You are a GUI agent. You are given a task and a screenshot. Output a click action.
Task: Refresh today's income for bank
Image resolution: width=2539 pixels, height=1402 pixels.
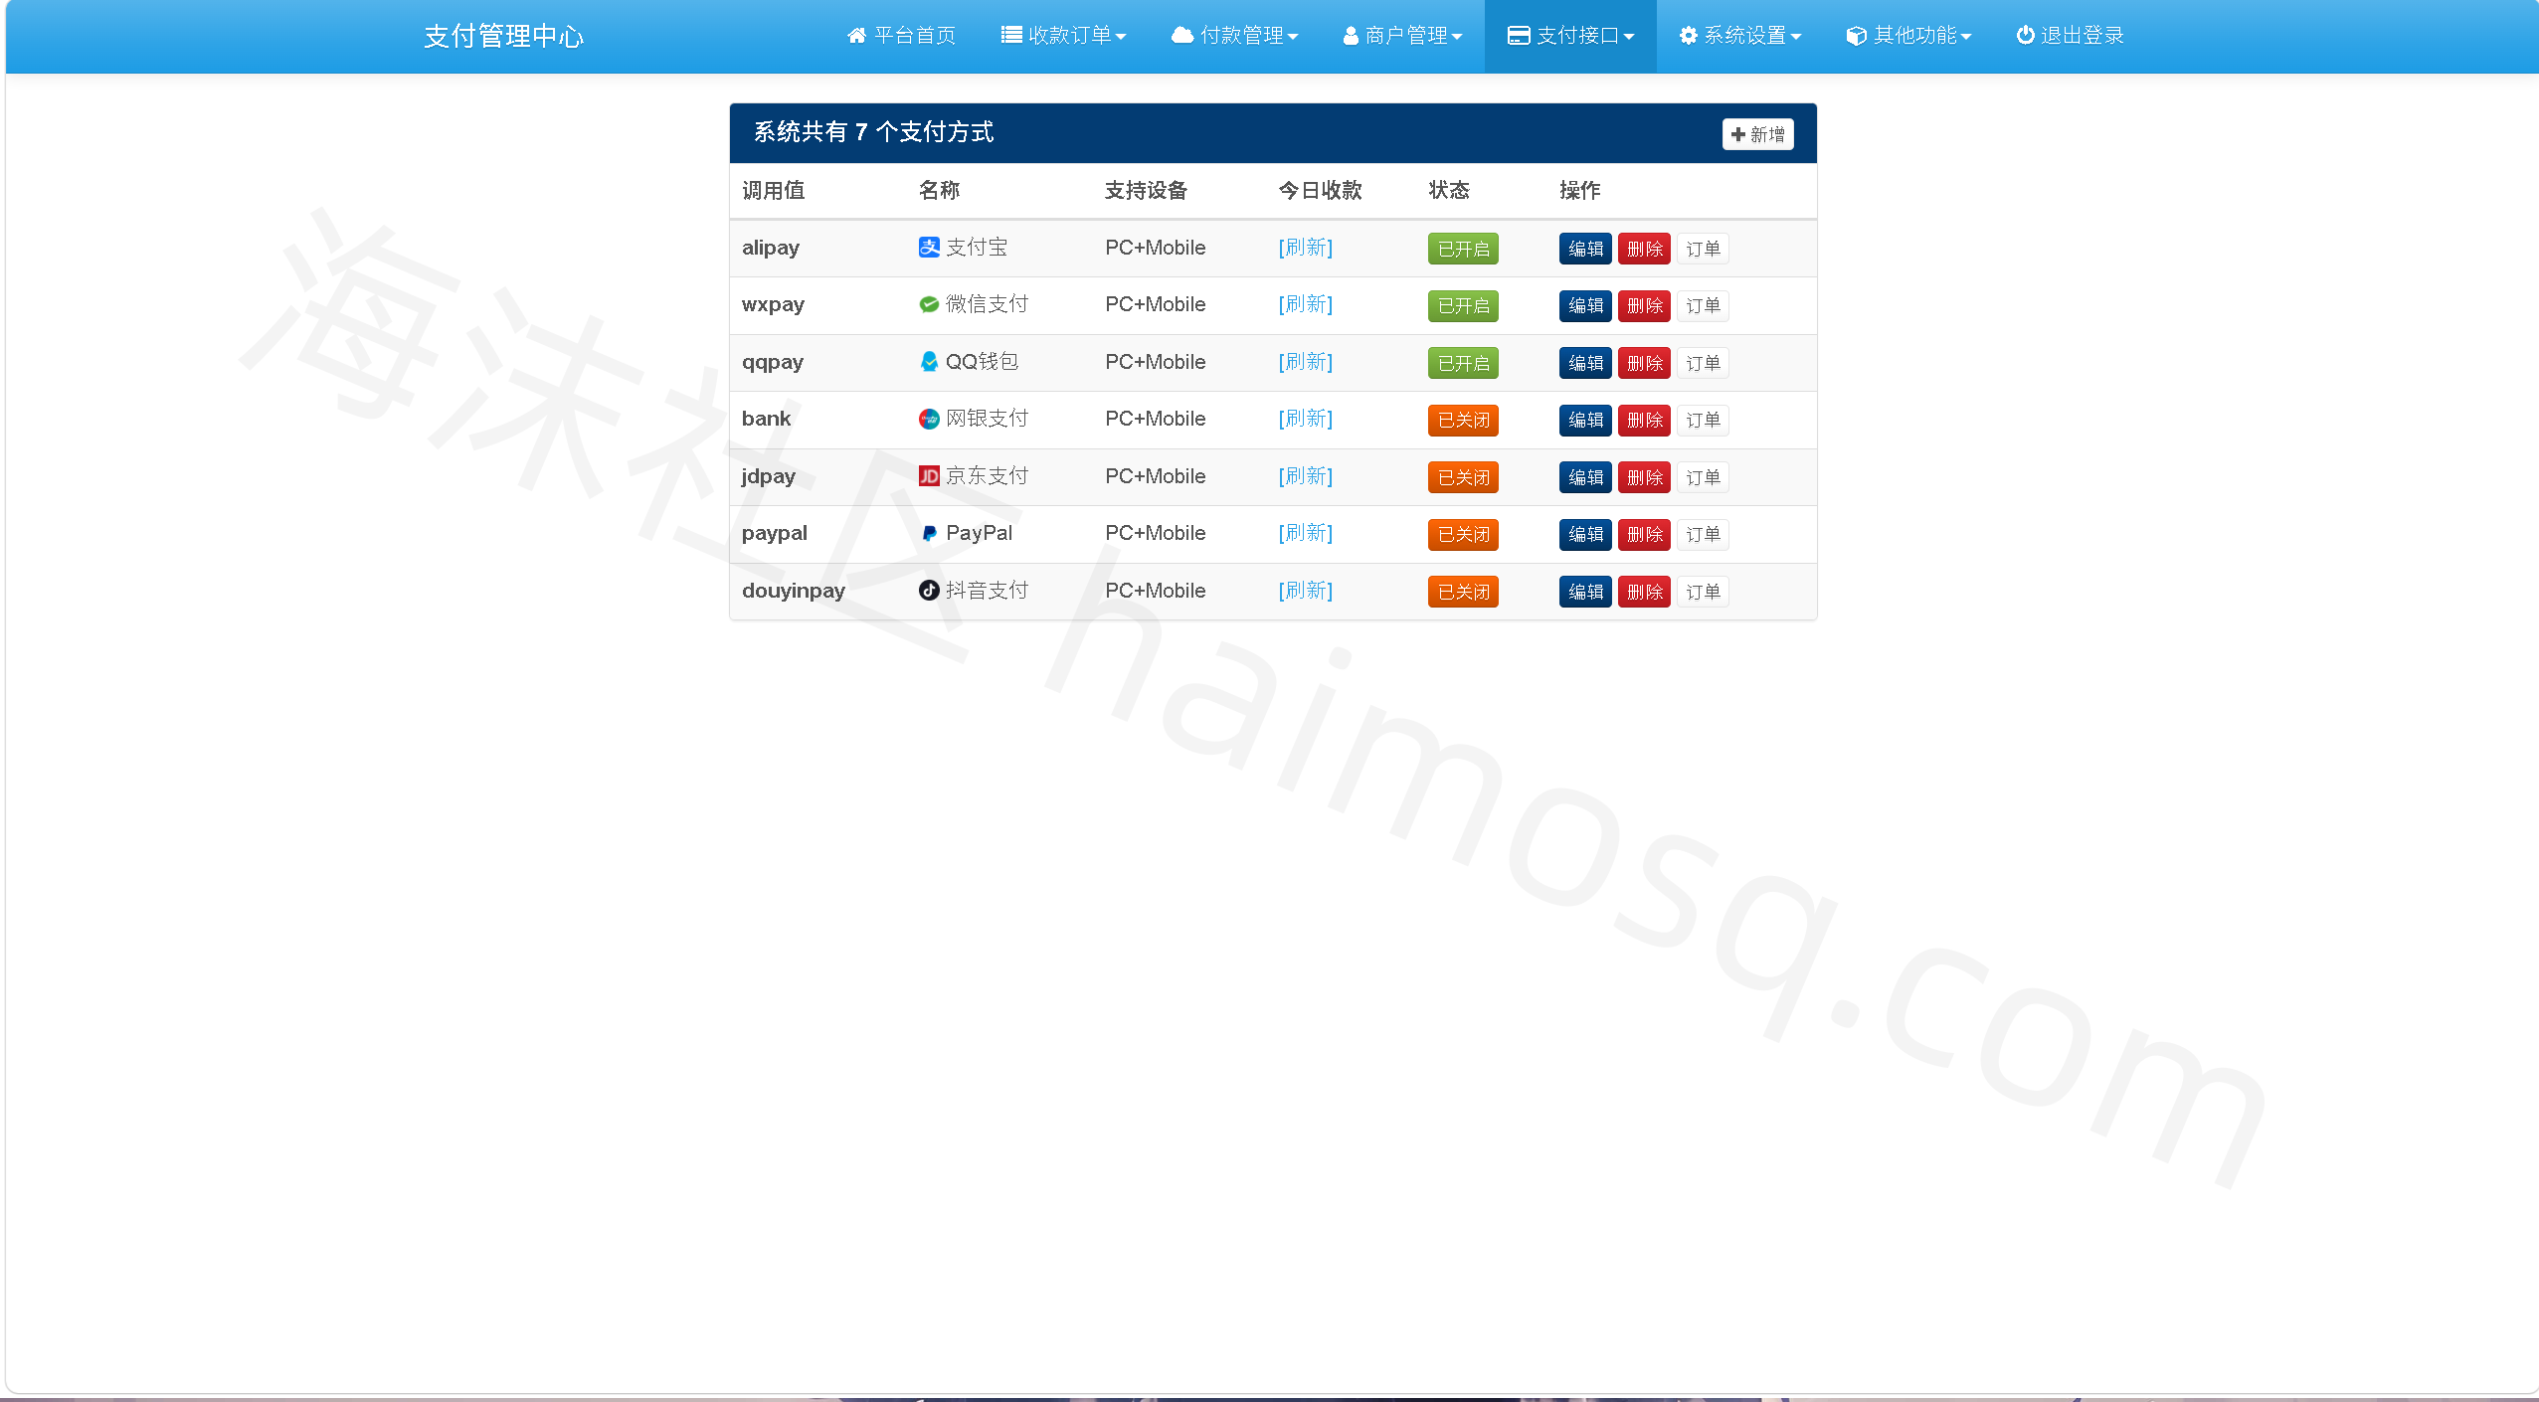tap(1305, 419)
